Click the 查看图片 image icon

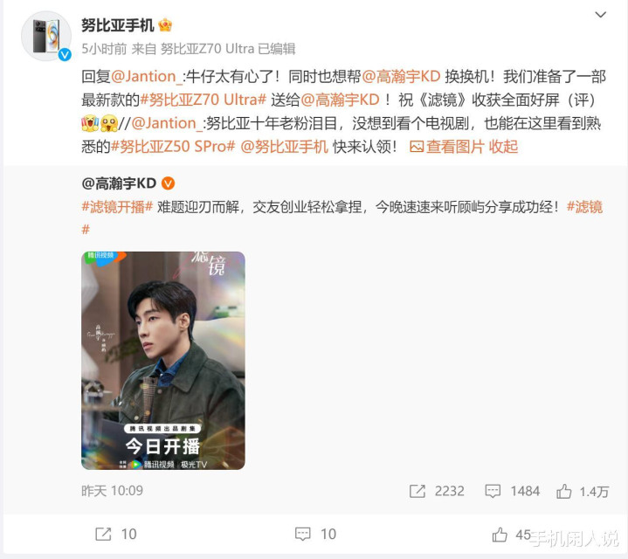[x=417, y=147]
